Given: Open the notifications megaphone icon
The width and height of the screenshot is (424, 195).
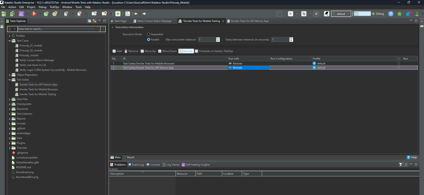Looking at the screenshot, I should tap(408, 14).
